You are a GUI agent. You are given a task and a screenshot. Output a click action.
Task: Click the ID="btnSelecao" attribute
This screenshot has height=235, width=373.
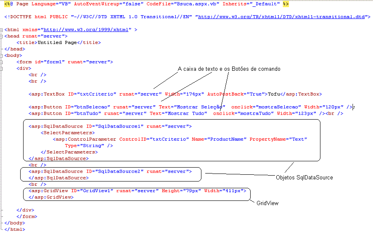(87, 107)
